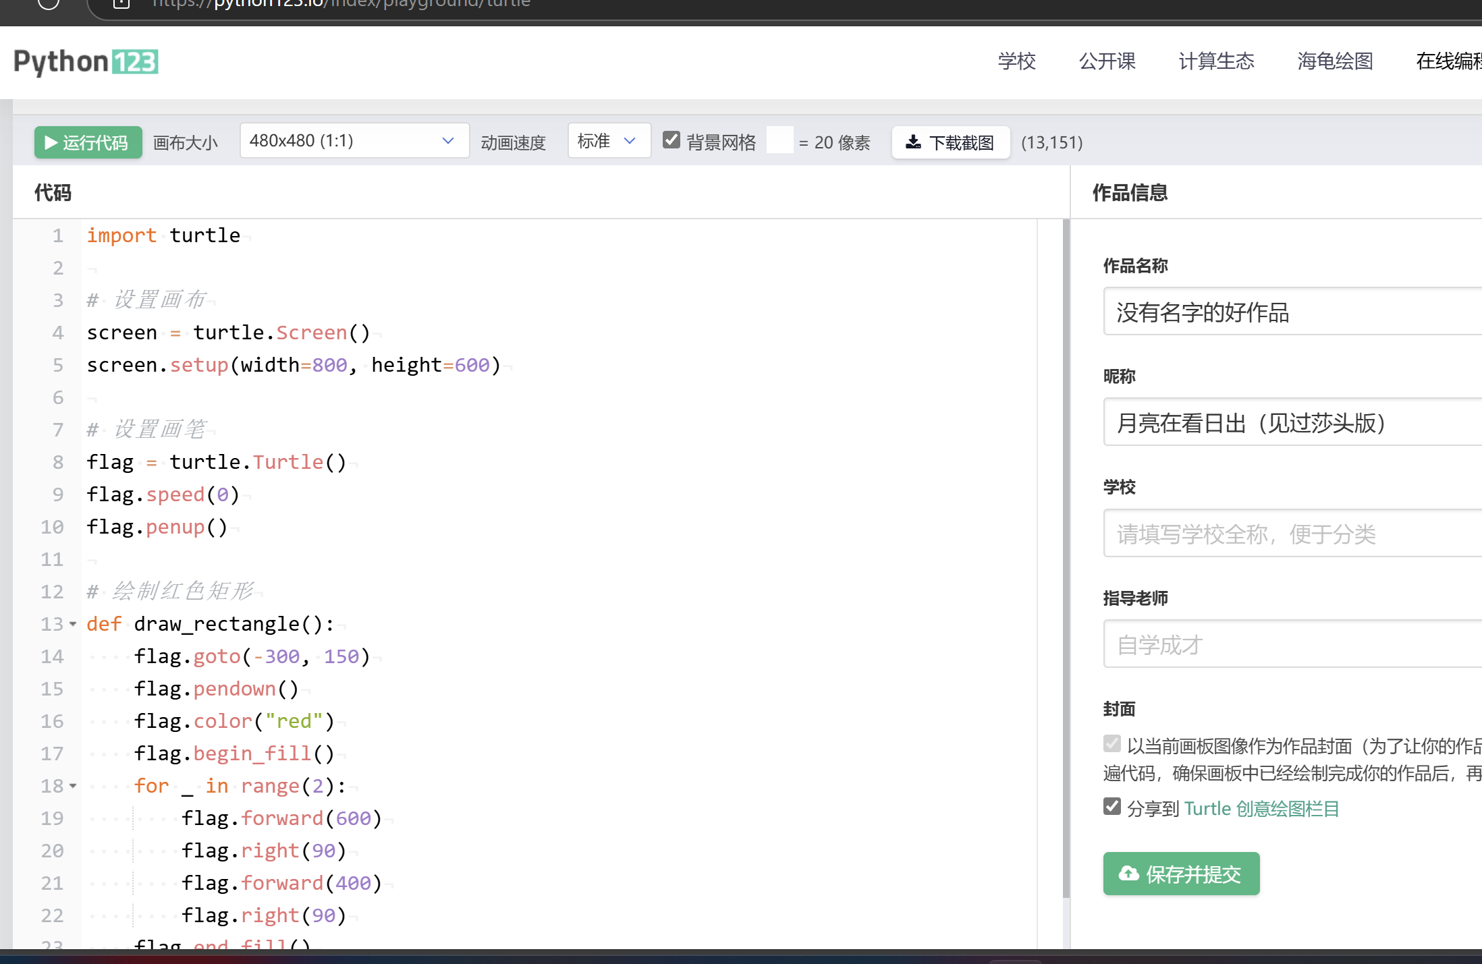Open the 学校 menu item
The image size is (1482, 964).
coord(1016,61)
